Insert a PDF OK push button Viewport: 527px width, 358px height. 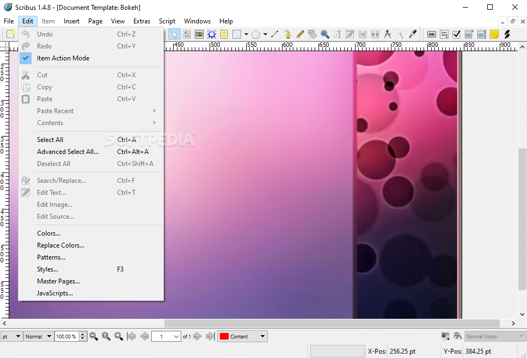(432, 34)
